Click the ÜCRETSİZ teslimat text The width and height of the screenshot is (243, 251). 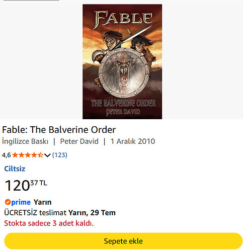(35, 213)
